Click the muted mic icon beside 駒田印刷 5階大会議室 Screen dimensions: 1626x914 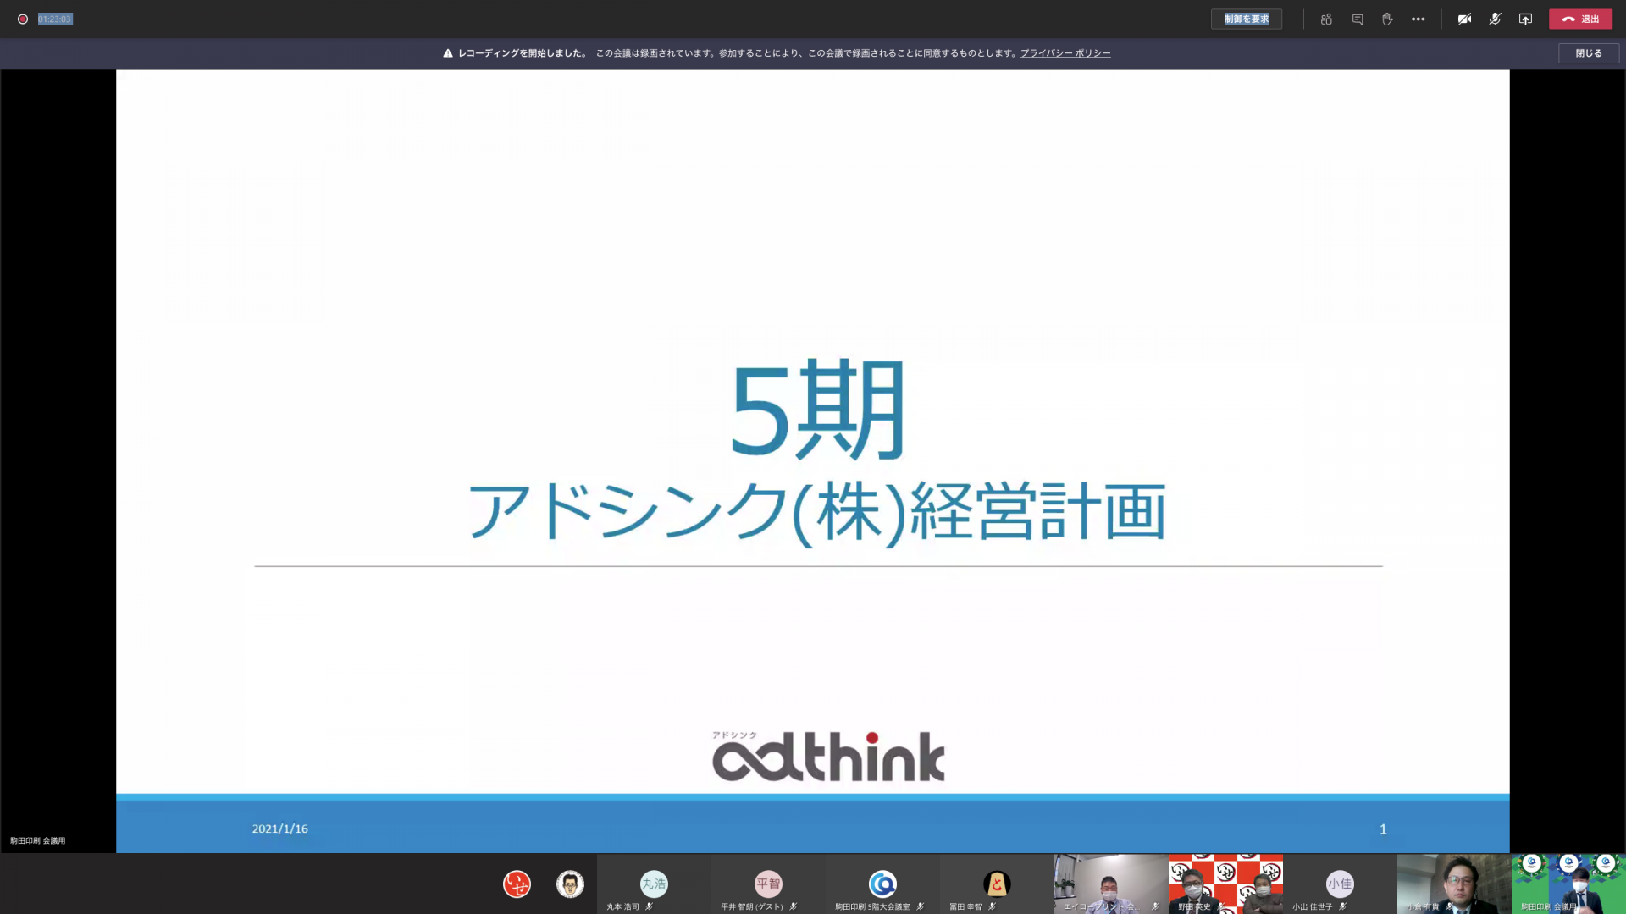coord(920,906)
